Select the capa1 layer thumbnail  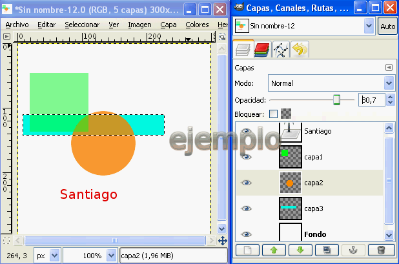291,157
